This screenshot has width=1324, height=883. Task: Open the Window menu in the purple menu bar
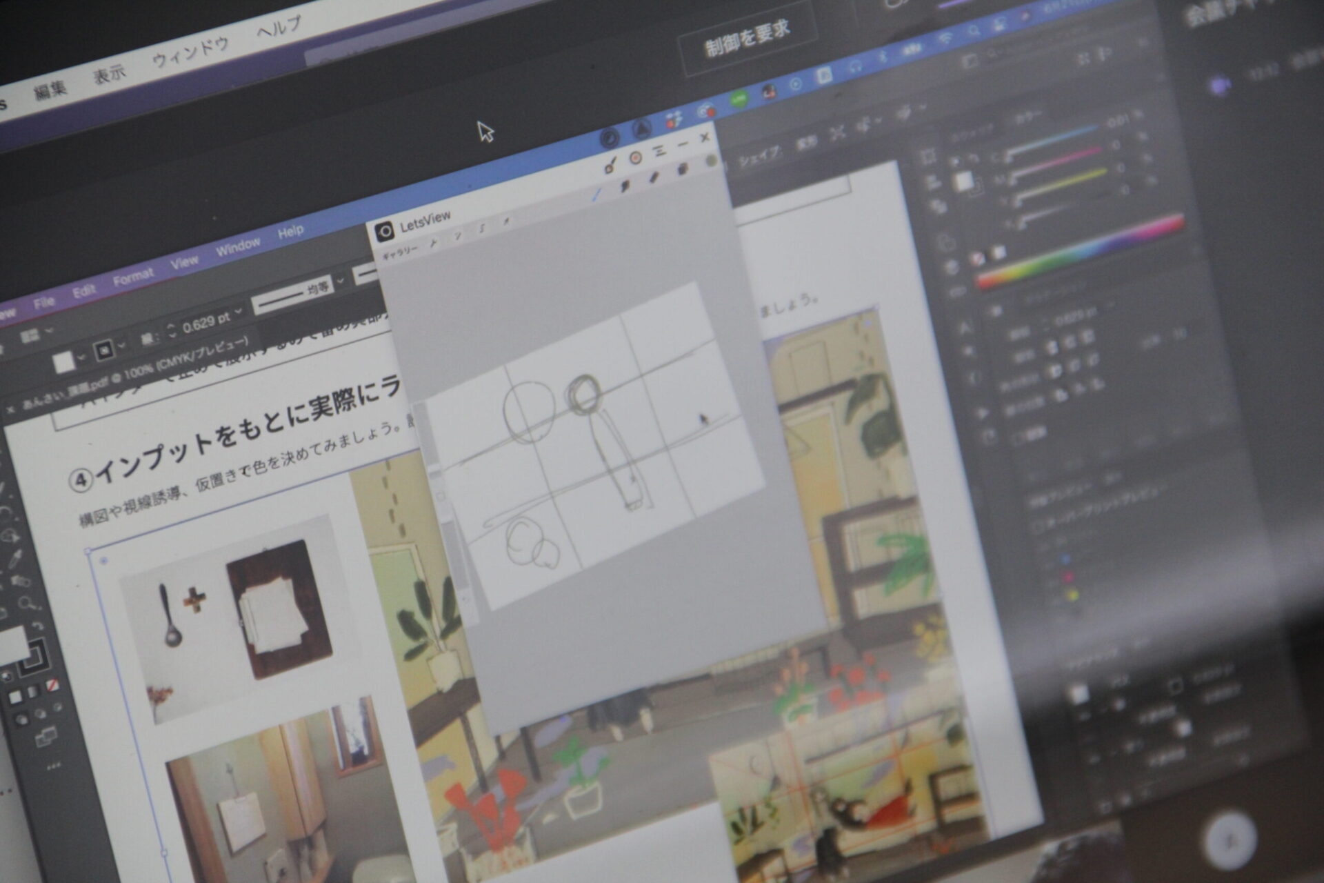click(x=238, y=246)
